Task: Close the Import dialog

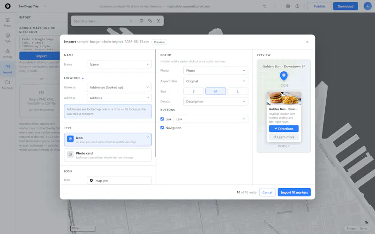Action: [x=307, y=42]
